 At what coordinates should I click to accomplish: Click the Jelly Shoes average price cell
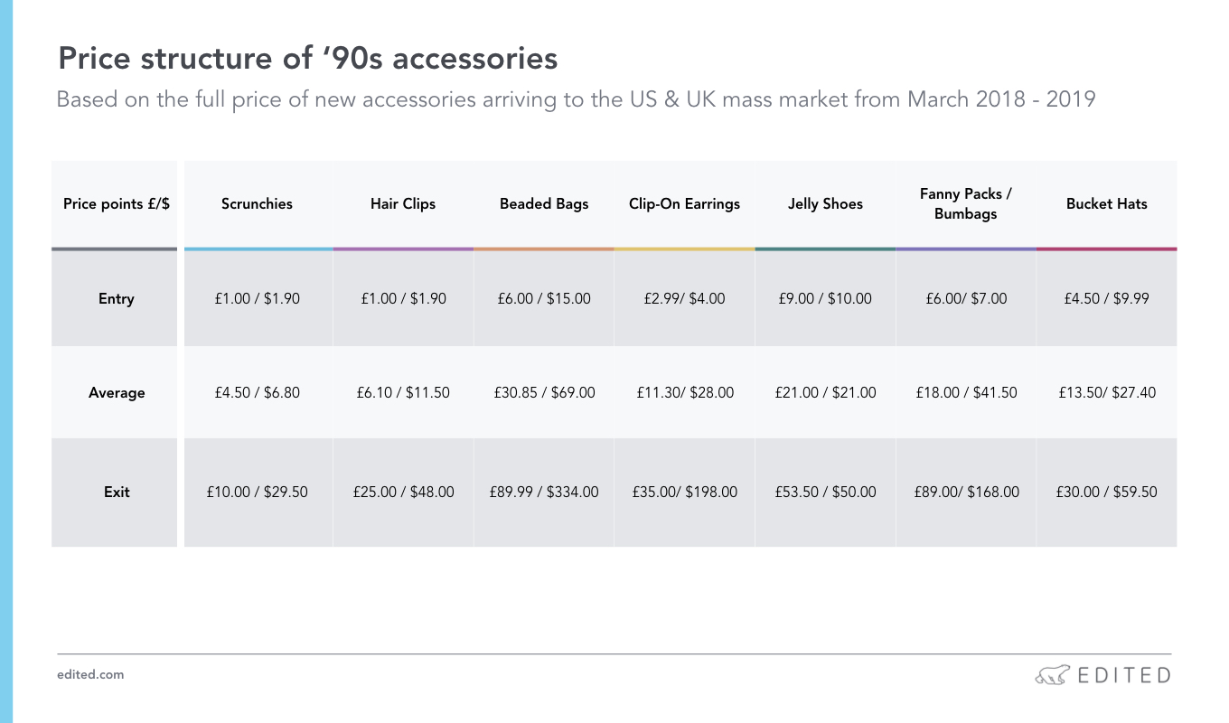pyautogui.click(x=825, y=393)
